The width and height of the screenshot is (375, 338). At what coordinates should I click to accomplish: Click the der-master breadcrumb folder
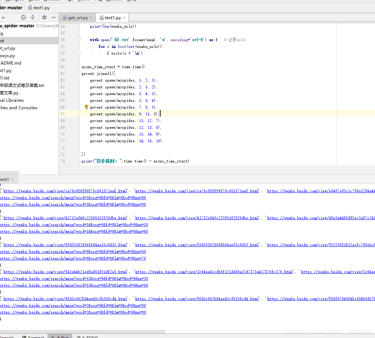tap(11, 8)
